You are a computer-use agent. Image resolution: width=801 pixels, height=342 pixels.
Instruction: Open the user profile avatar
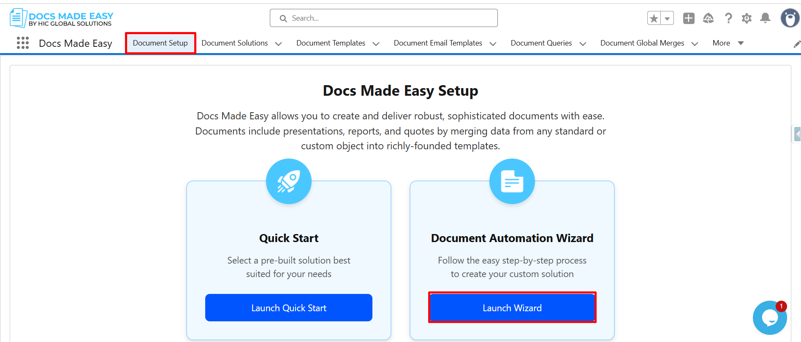pyautogui.click(x=790, y=18)
